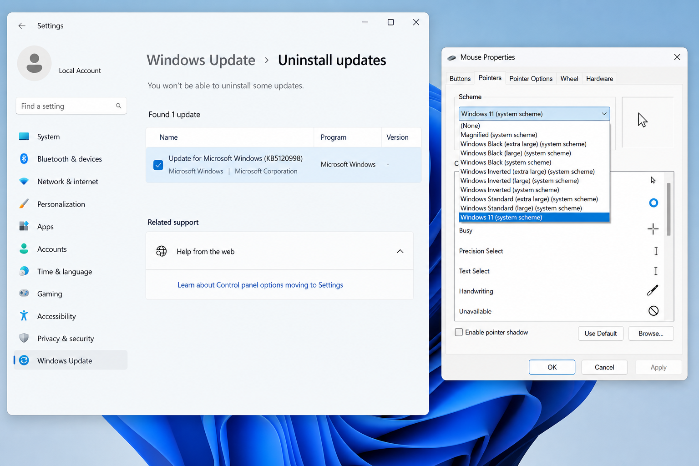The image size is (699, 466).
Task: Choose Windows Inverted (large) (system scheme)
Action: coord(534,181)
